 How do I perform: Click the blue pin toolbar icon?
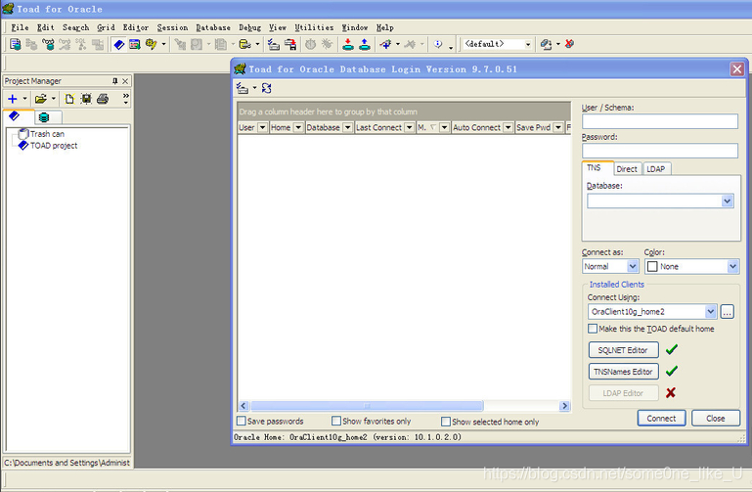tap(385, 45)
